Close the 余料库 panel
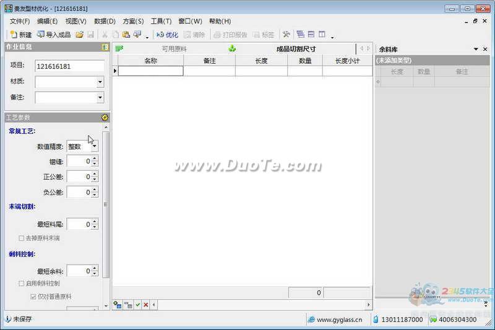 (485, 50)
